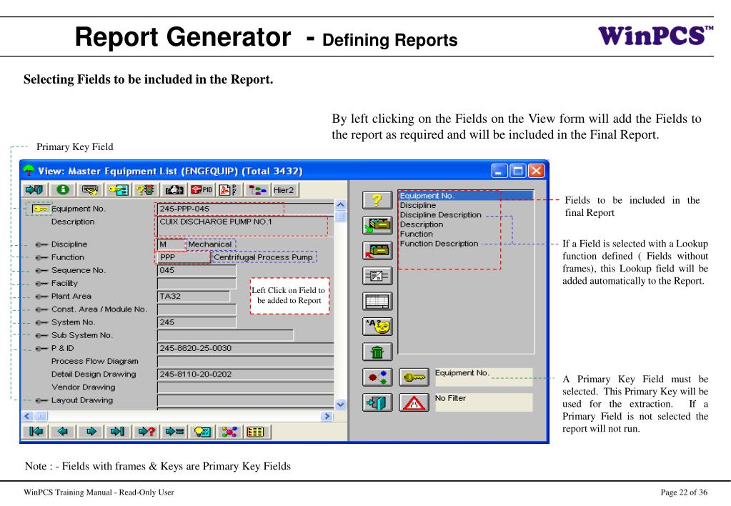Screen dimensions: 731x506
Task: Maximize the Master Equipment List window
Action: pyautogui.click(x=518, y=171)
